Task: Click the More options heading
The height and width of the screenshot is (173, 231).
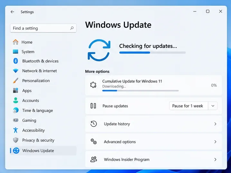Action: coord(97,71)
